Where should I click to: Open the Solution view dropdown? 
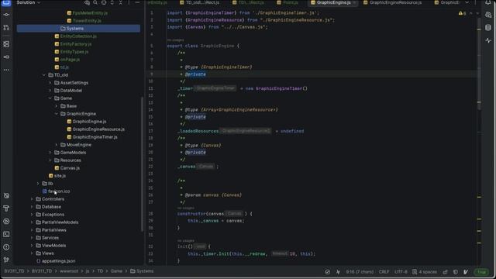click(x=29, y=2)
